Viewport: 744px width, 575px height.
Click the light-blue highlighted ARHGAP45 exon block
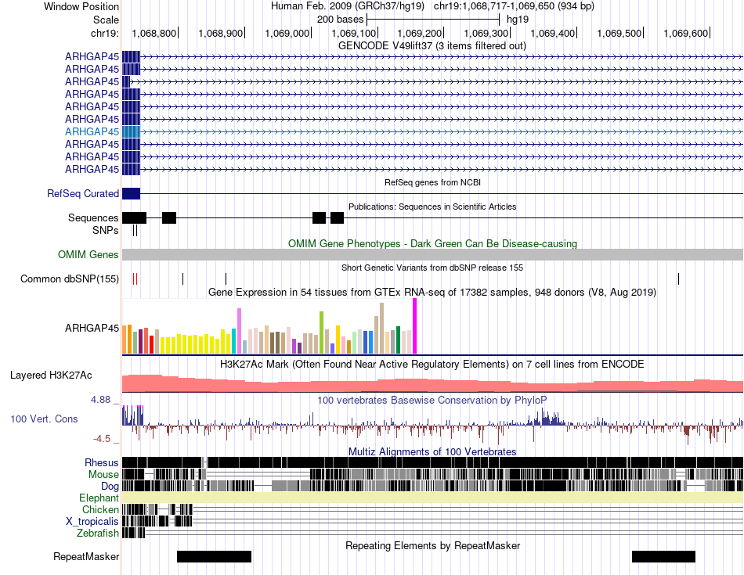click(131, 131)
